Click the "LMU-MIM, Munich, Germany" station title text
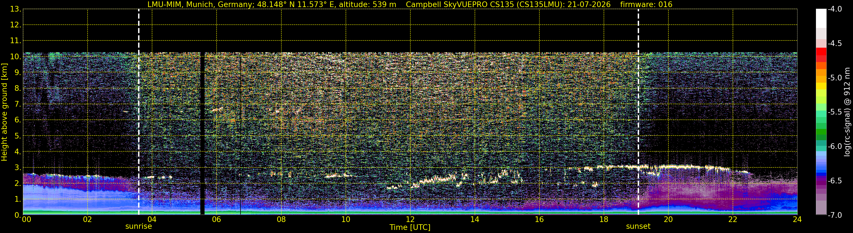This screenshot has width=853, height=233. pyautogui.click(x=201, y=5)
